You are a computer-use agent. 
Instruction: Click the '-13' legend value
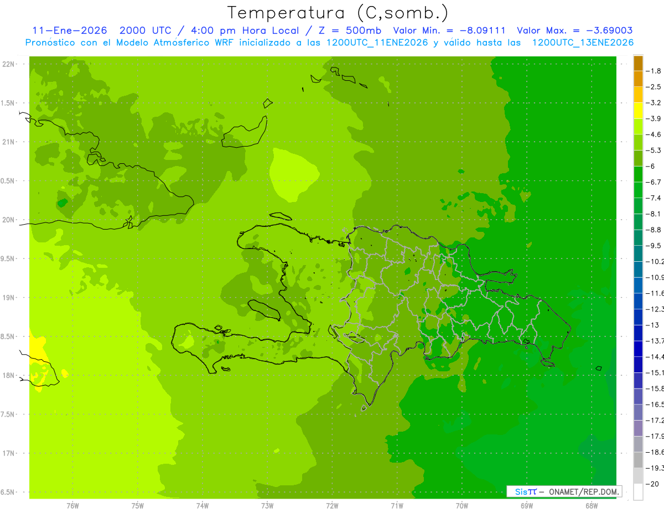point(653,325)
